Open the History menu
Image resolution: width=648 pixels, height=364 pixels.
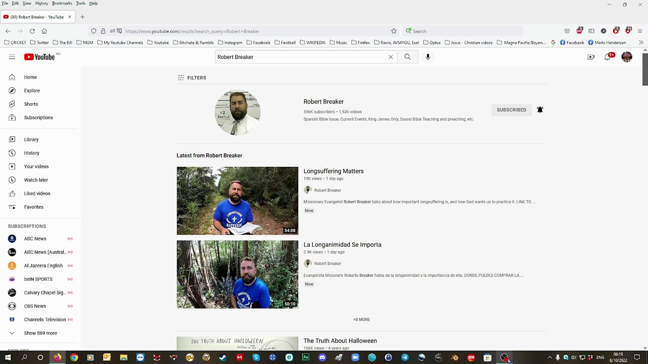tap(42, 3)
